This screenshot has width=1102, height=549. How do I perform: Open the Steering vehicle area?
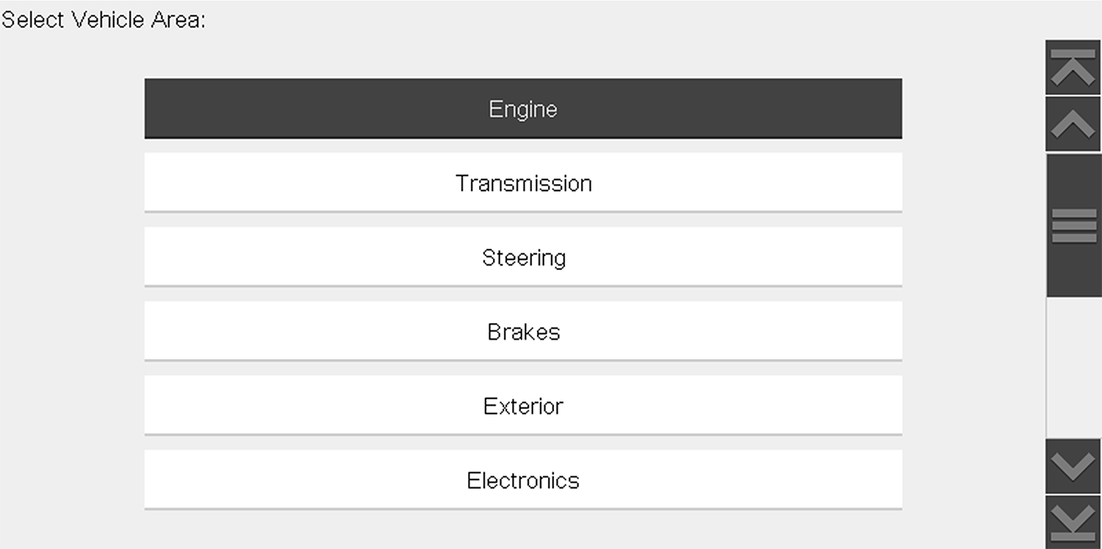pyautogui.click(x=522, y=258)
